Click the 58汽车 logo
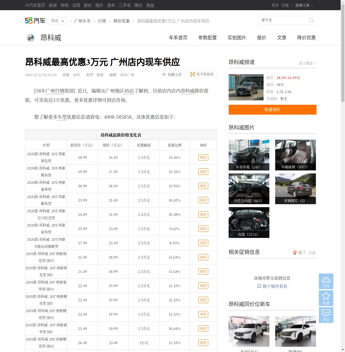 click(35, 21)
